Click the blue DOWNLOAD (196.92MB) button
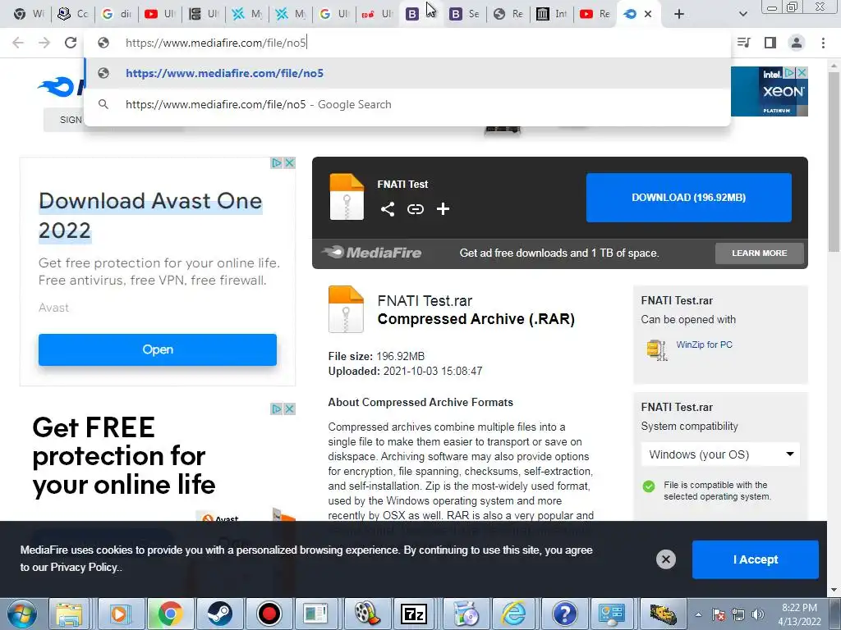 coord(689,197)
